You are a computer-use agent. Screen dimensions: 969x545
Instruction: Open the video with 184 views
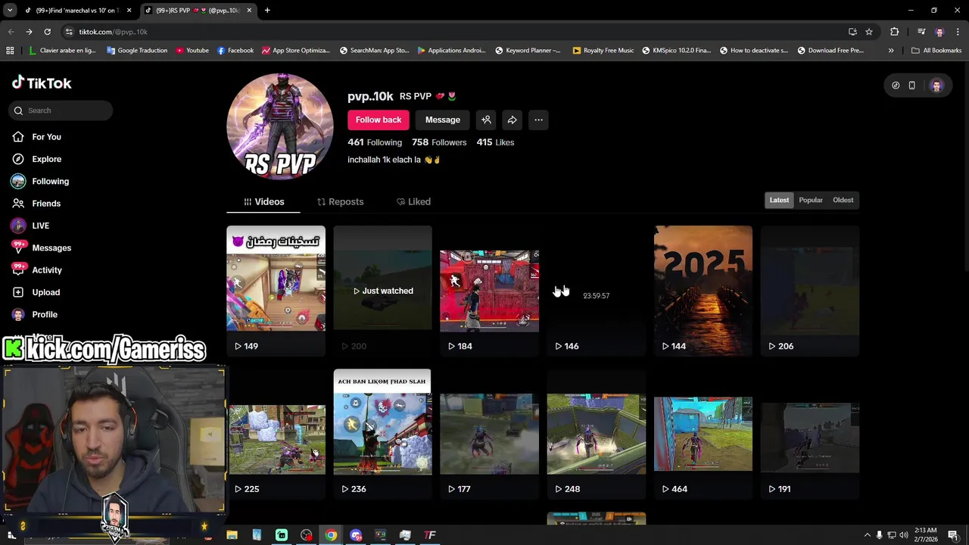[x=489, y=291]
